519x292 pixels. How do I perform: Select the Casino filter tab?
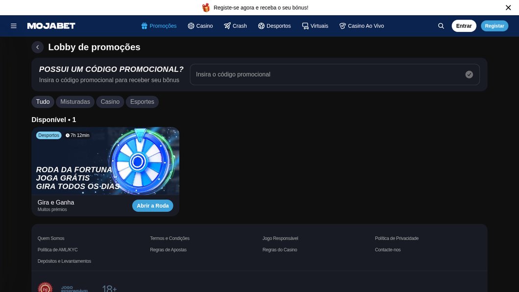[x=110, y=101]
